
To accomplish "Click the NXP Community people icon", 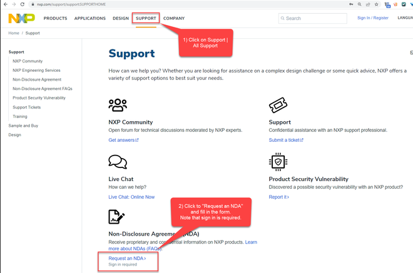I will 118,105.
